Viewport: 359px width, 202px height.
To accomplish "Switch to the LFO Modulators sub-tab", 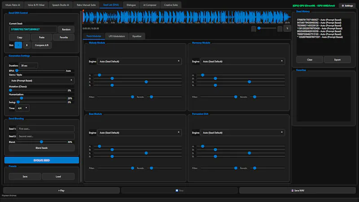I will click(117, 36).
